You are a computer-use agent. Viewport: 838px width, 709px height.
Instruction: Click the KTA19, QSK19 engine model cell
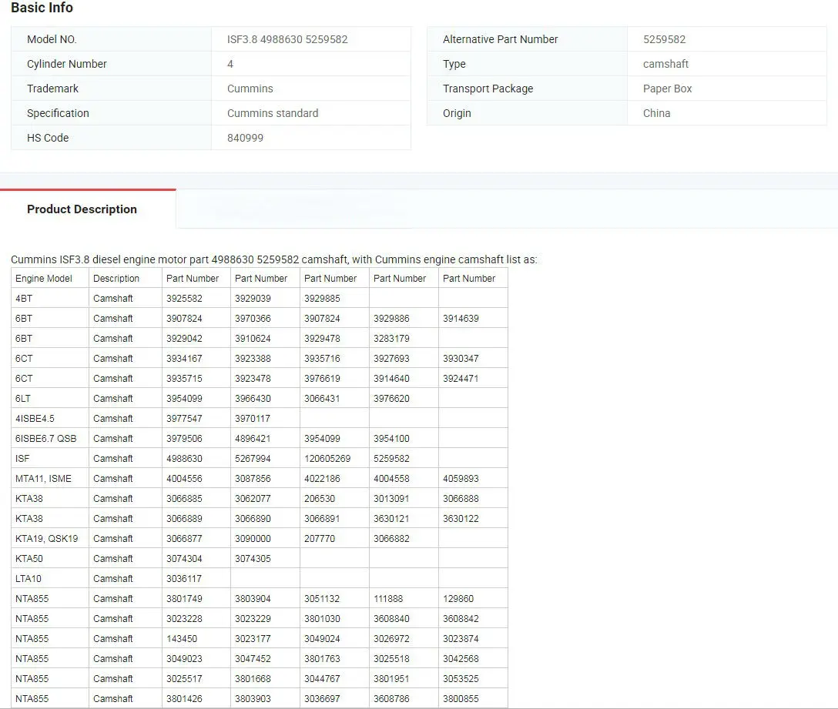click(x=46, y=539)
